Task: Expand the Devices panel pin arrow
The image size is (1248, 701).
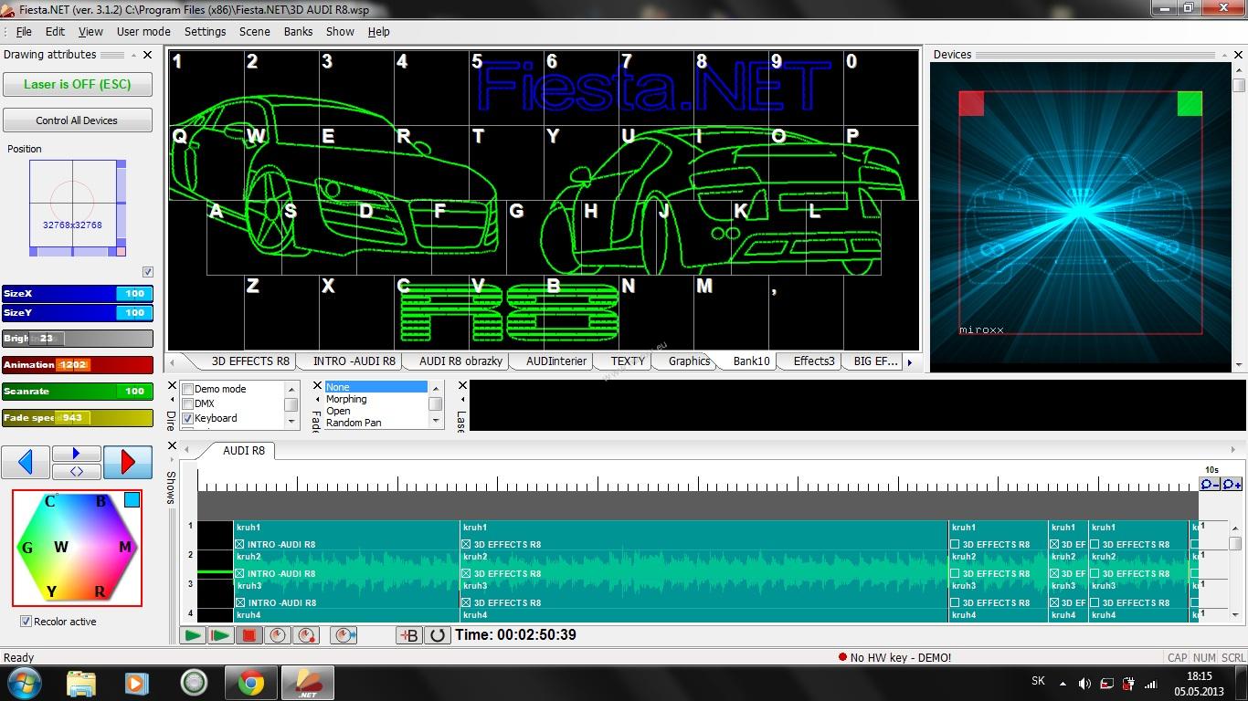Action: point(1226,55)
